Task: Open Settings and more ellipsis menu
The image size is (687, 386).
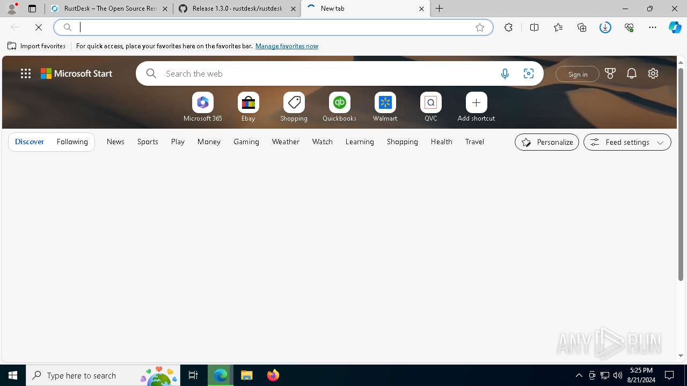Action: click(653, 27)
